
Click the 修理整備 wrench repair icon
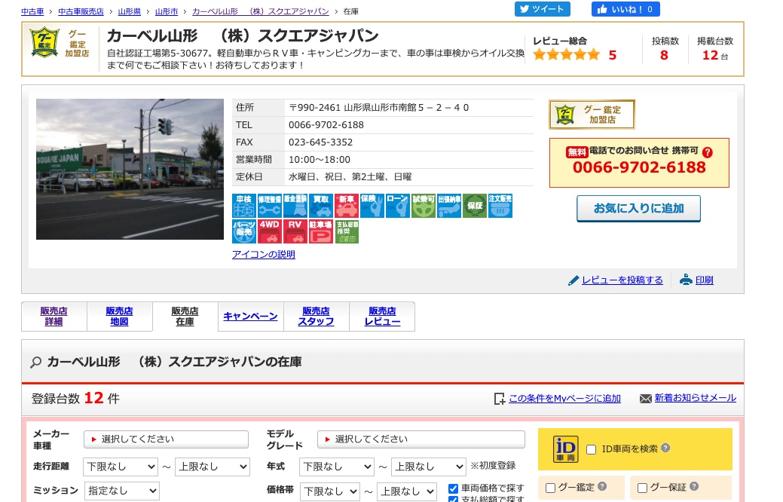coord(270,206)
